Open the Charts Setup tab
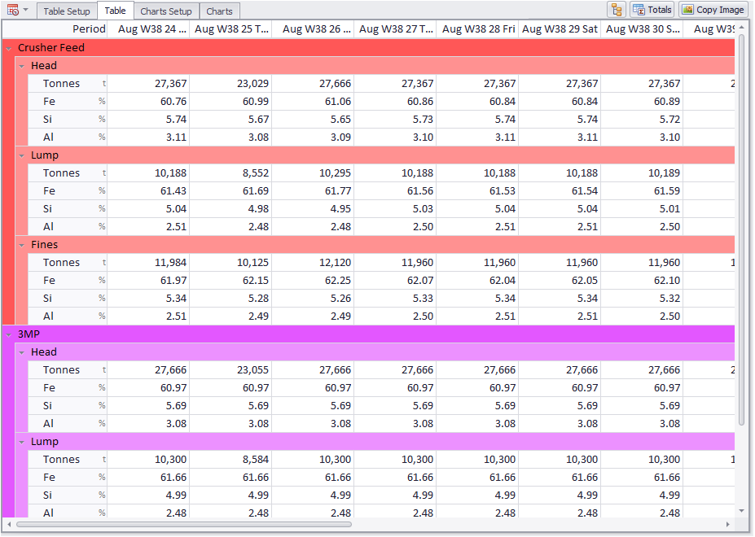This screenshot has height=537, width=755. coord(166,11)
